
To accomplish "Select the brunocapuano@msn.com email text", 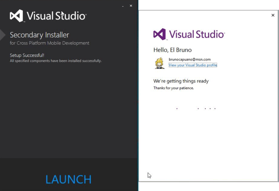I will (190, 60).
